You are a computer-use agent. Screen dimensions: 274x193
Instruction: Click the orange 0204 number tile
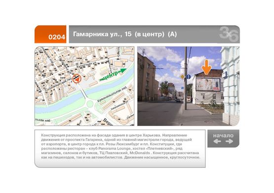click(50, 34)
